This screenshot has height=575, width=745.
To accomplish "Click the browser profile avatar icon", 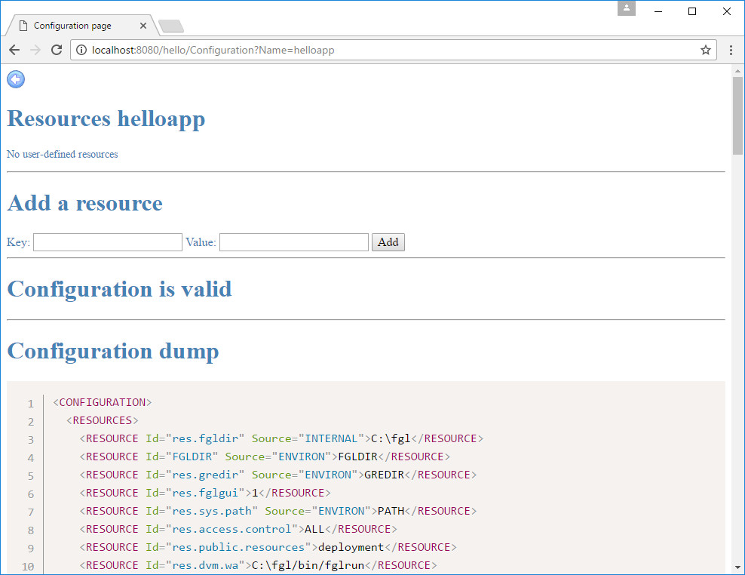I will pos(626,8).
